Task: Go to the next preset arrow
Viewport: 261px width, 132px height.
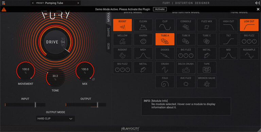Action: click(78, 3)
